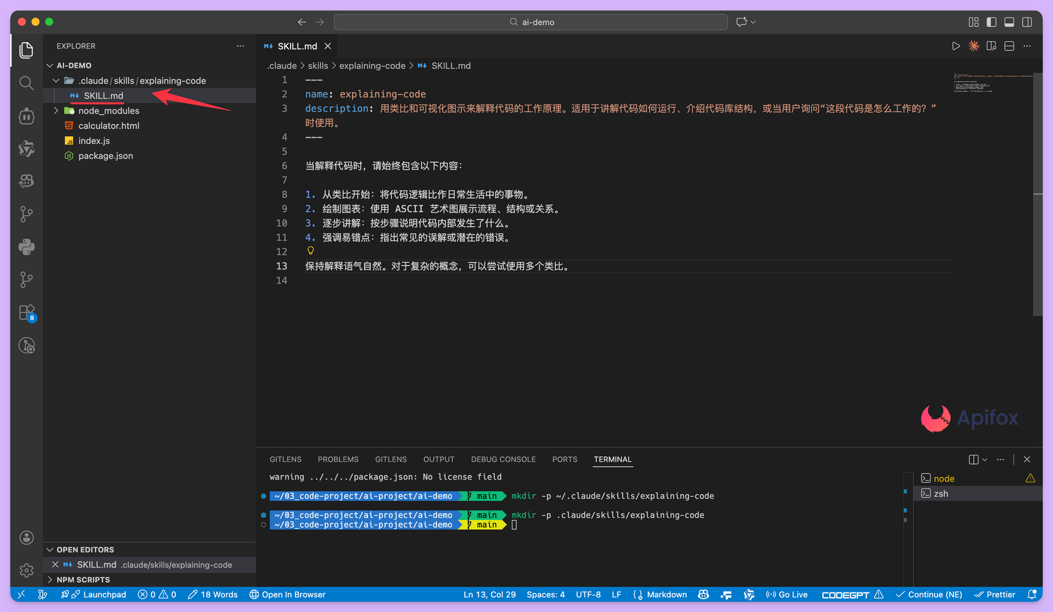Expand the node_modules folder

(x=56, y=111)
